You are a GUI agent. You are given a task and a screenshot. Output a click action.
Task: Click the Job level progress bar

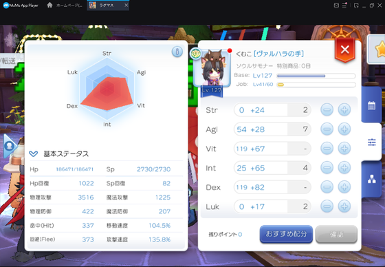click(x=316, y=85)
